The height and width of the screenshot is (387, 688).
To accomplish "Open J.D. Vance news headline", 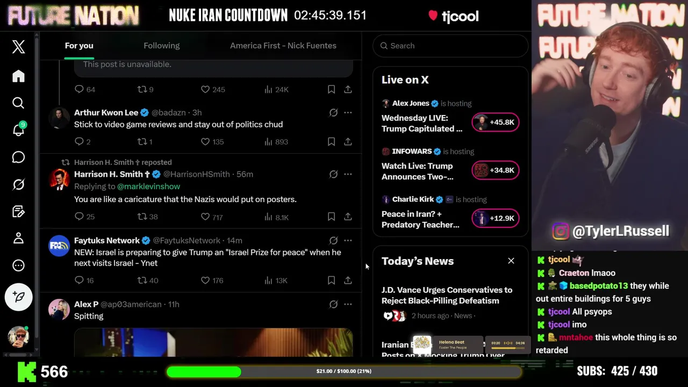I will coord(447,295).
